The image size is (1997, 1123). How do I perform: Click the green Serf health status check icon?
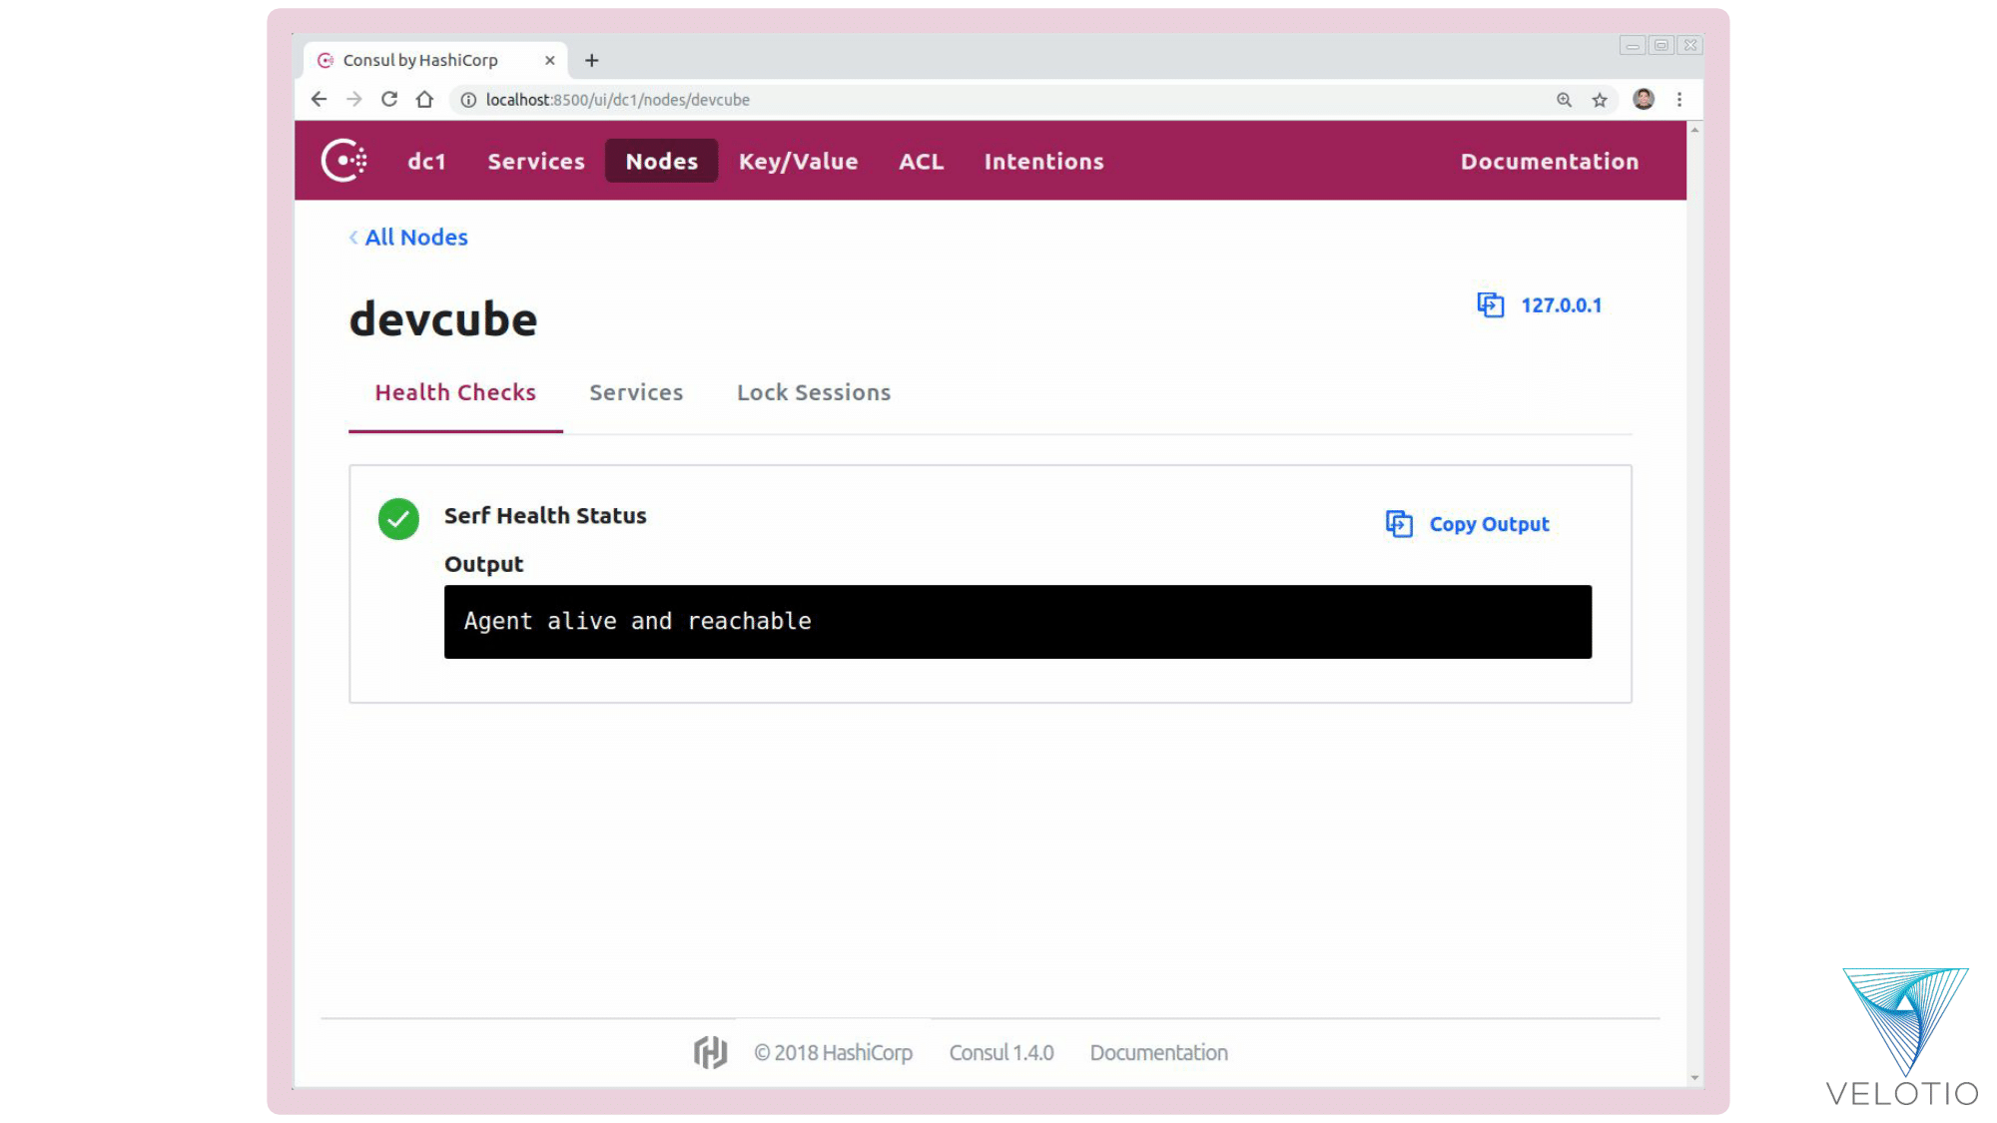click(398, 519)
